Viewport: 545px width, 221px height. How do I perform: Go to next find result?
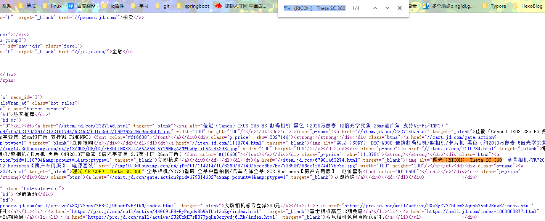(387, 8)
